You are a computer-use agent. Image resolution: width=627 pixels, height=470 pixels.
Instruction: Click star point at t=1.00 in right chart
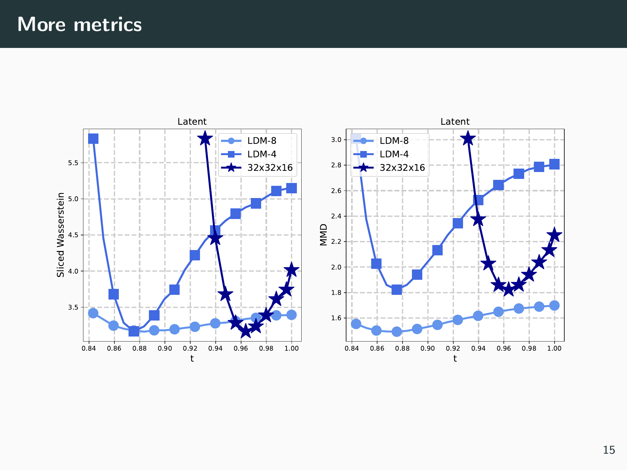(554, 235)
